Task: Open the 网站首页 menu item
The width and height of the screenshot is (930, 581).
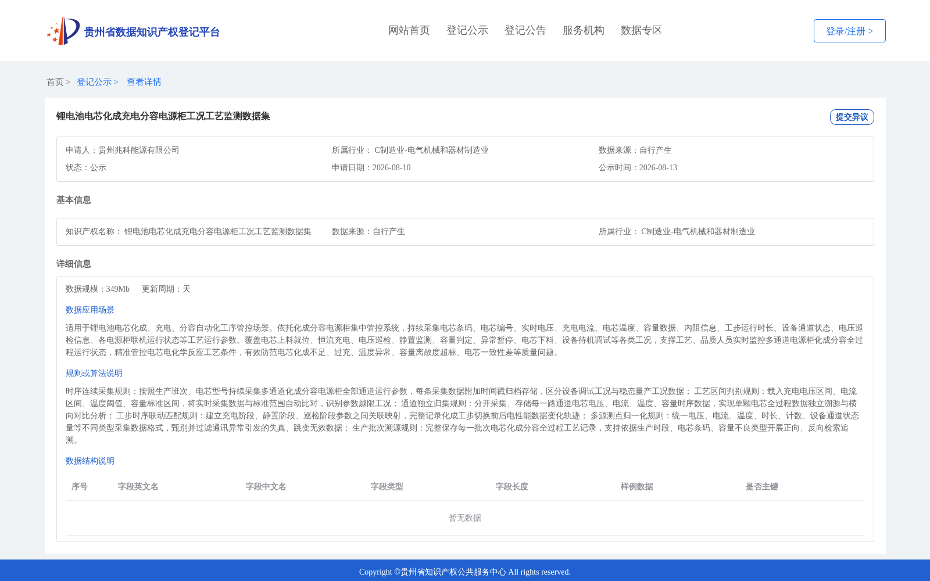Action: [x=409, y=30]
